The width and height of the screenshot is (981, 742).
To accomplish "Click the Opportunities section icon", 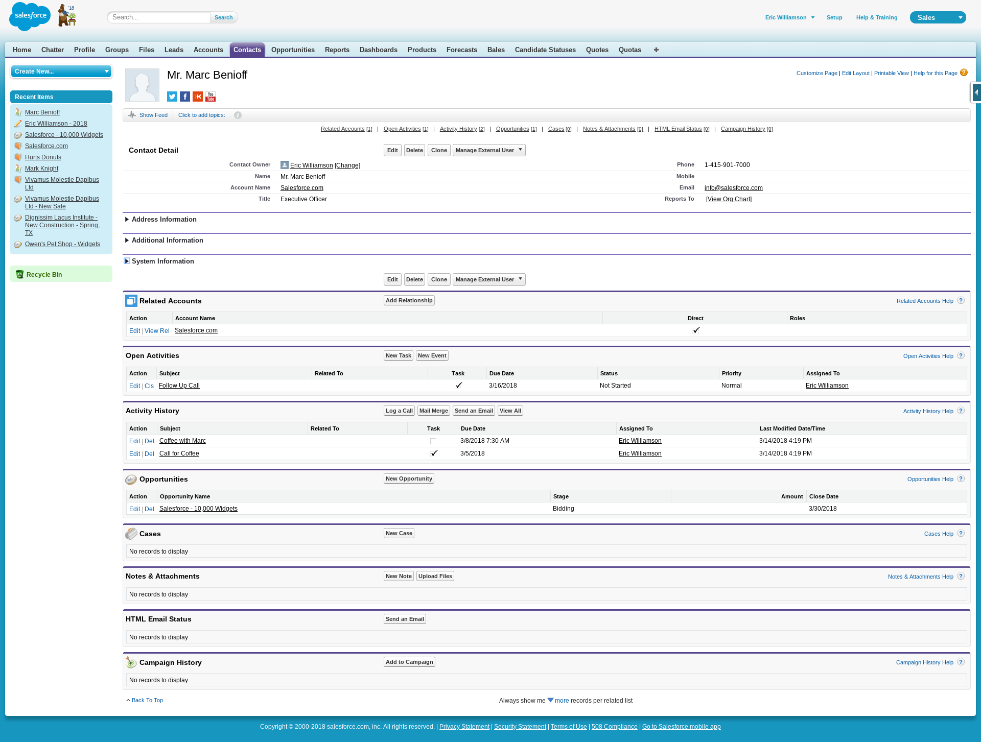I will [x=131, y=479].
